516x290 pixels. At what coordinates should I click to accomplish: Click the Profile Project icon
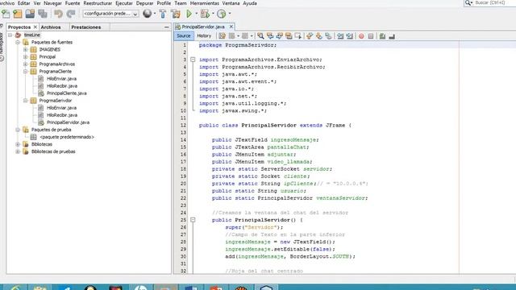click(x=222, y=14)
